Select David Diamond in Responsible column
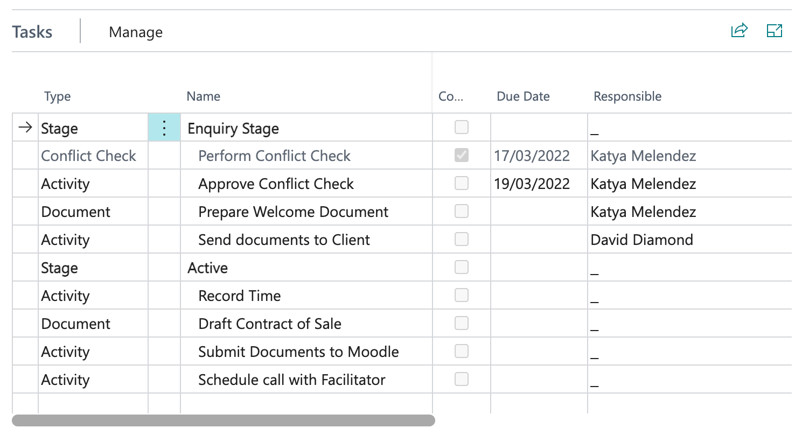The image size is (809, 435). pyautogui.click(x=641, y=240)
